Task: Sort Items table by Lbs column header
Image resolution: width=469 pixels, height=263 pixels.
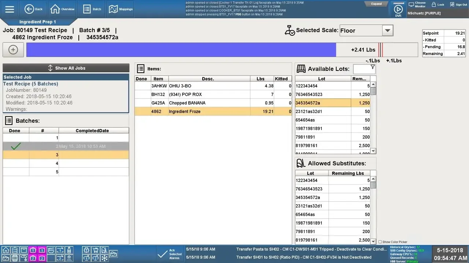Action: click(262, 79)
